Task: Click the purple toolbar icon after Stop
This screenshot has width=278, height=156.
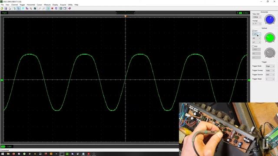Action: (56, 9)
